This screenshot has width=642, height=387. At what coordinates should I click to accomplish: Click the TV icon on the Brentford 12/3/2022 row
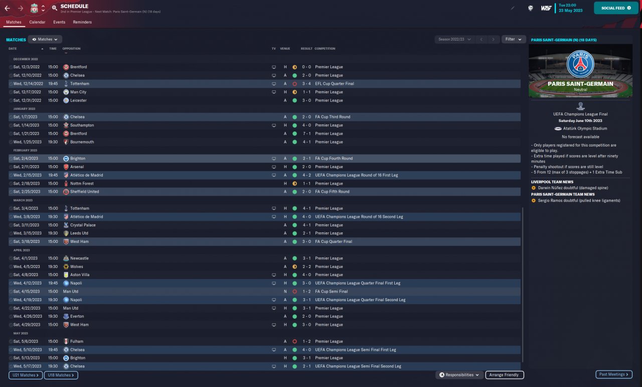click(x=274, y=67)
